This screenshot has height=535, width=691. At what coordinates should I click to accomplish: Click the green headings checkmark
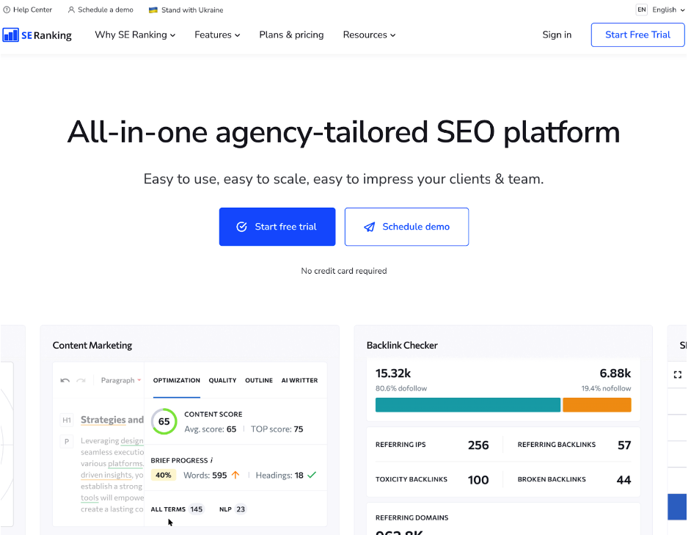point(312,475)
